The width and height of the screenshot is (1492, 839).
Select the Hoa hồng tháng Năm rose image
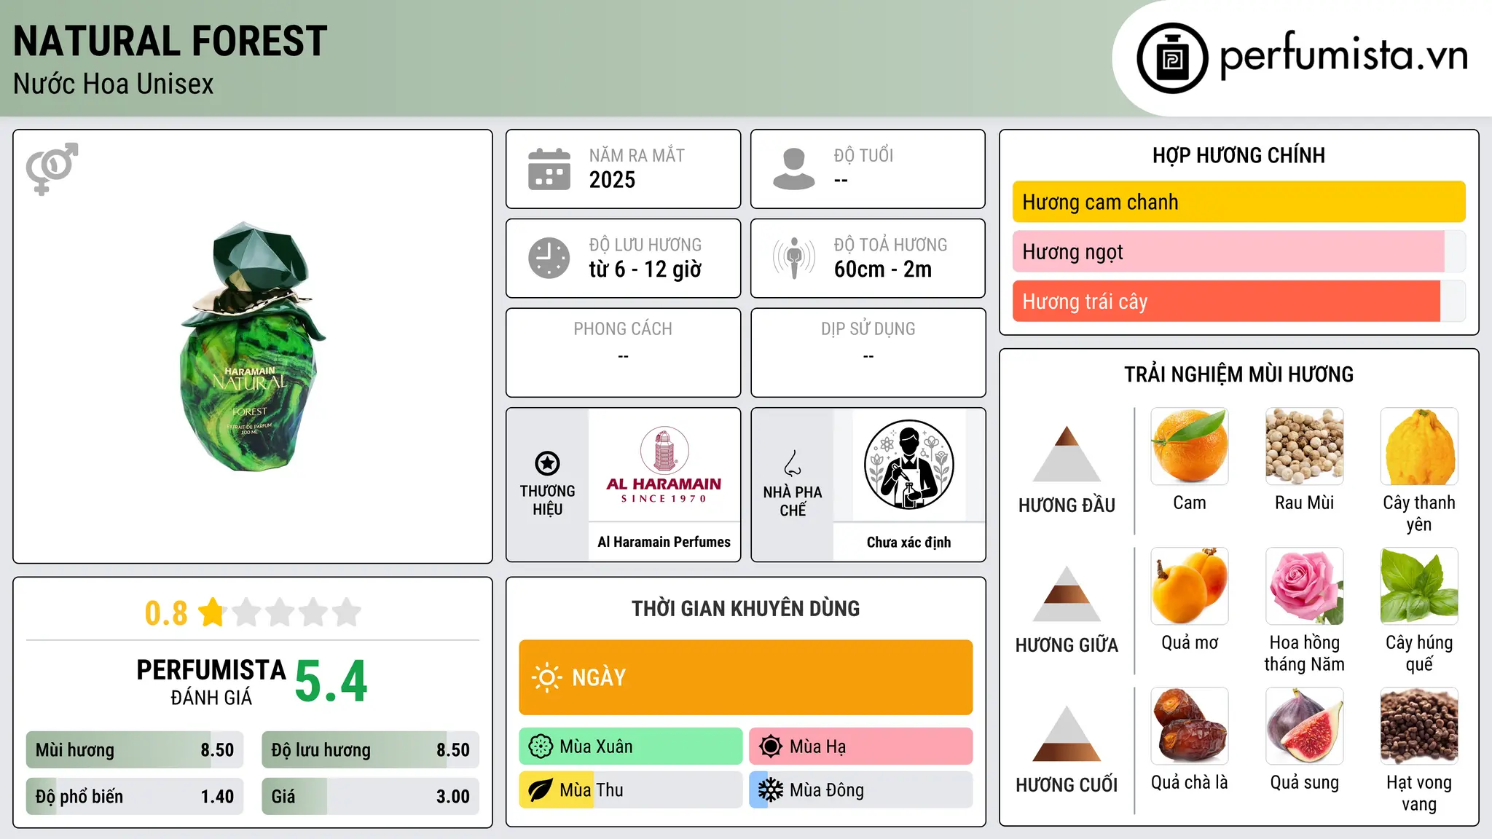point(1305,586)
